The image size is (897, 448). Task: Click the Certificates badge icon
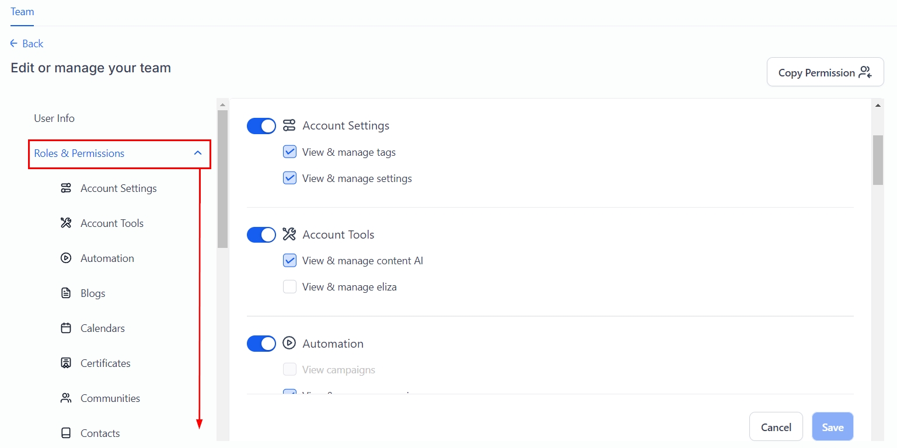(66, 363)
